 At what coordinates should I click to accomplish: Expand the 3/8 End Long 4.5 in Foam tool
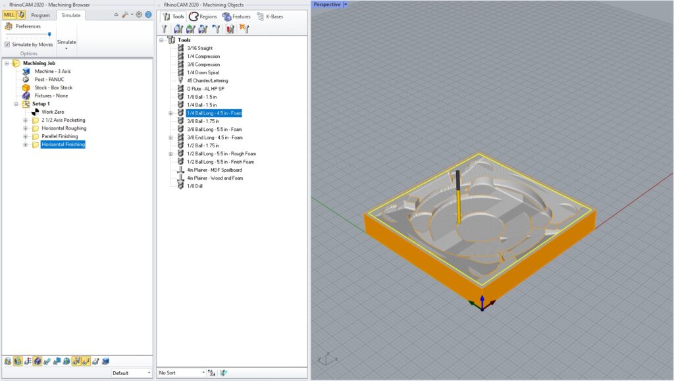click(x=170, y=138)
